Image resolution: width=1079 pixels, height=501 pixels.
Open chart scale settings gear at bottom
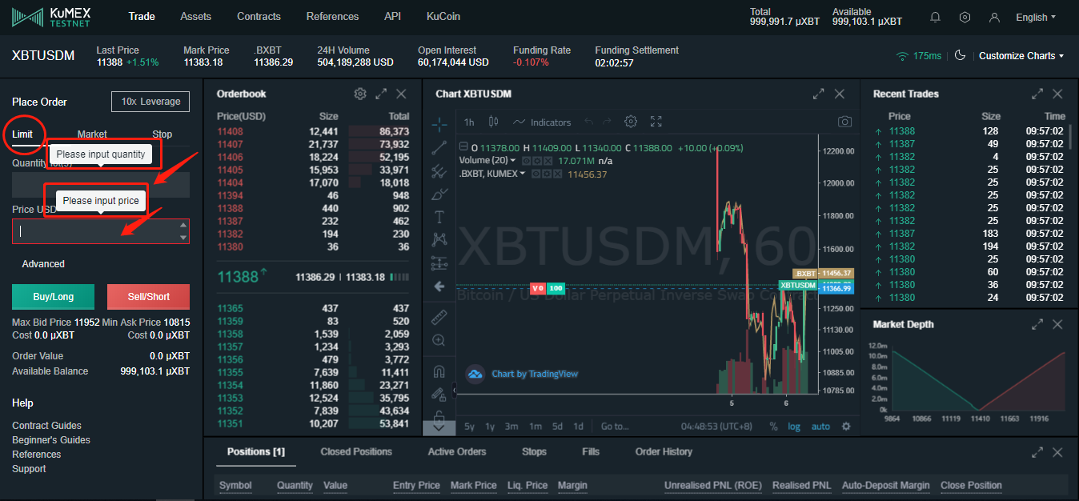click(x=846, y=427)
